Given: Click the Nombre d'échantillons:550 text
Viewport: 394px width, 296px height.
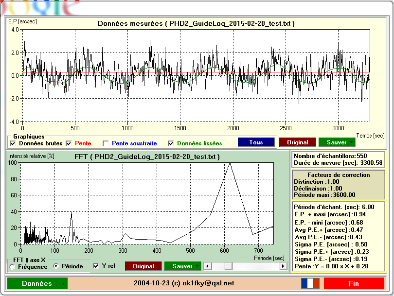Looking at the screenshot, I should click(x=330, y=156).
